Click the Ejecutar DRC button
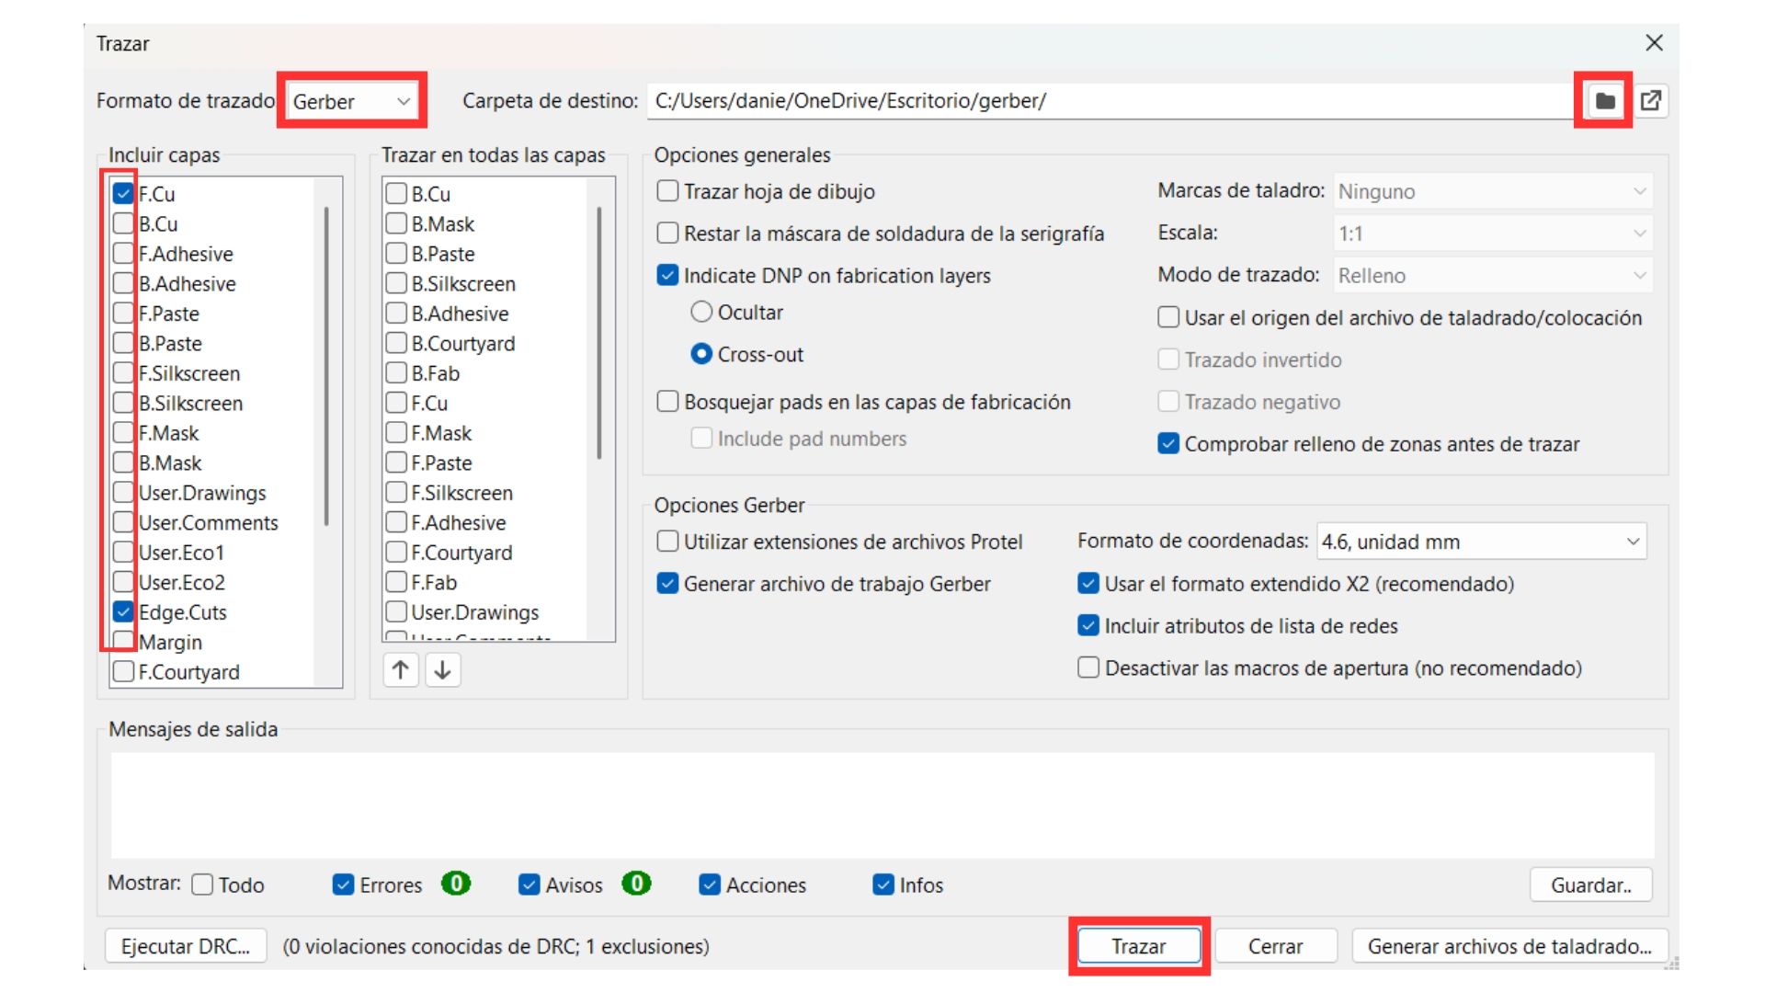 186,946
